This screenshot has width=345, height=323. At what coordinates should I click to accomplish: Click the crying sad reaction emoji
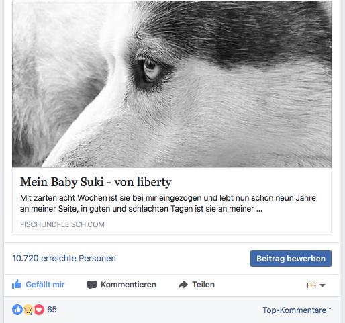(28, 310)
